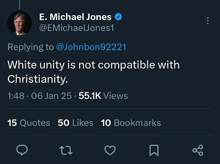The width and height of the screenshot is (220, 164).
Task: Open the three-dot more options menu
Action: point(208,21)
